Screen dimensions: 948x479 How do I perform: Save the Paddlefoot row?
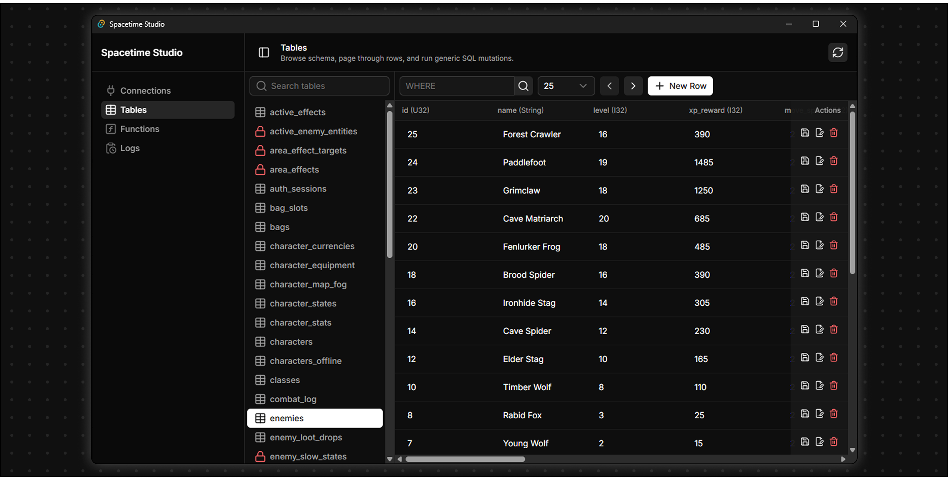(805, 161)
